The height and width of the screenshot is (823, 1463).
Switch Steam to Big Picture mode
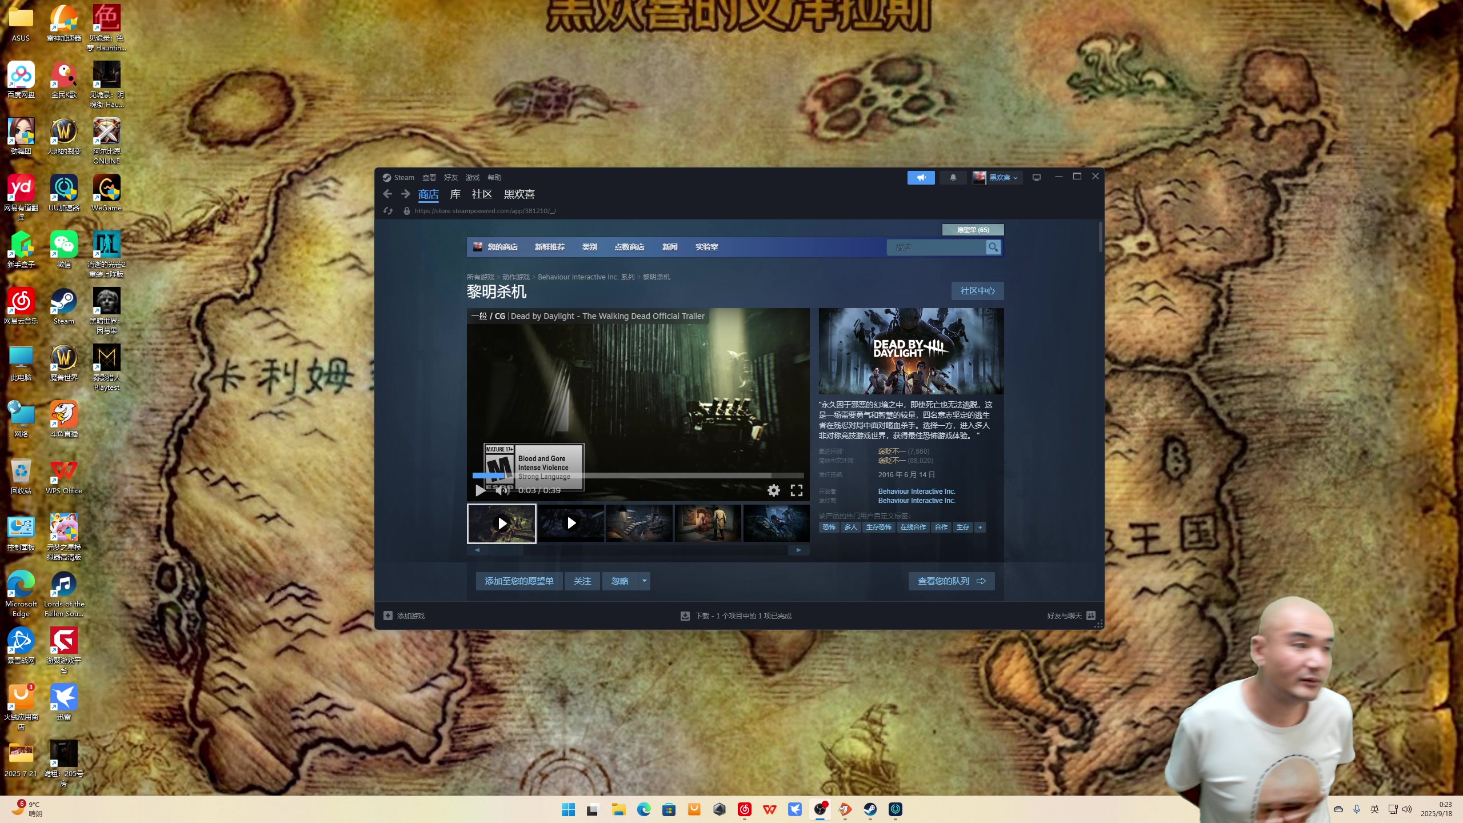coord(1036,178)
